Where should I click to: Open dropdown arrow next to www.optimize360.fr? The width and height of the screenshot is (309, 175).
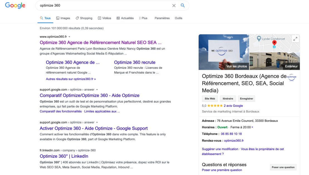69,37
